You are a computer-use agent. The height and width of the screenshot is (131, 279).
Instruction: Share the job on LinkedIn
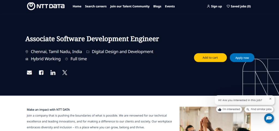click(53, 73)
